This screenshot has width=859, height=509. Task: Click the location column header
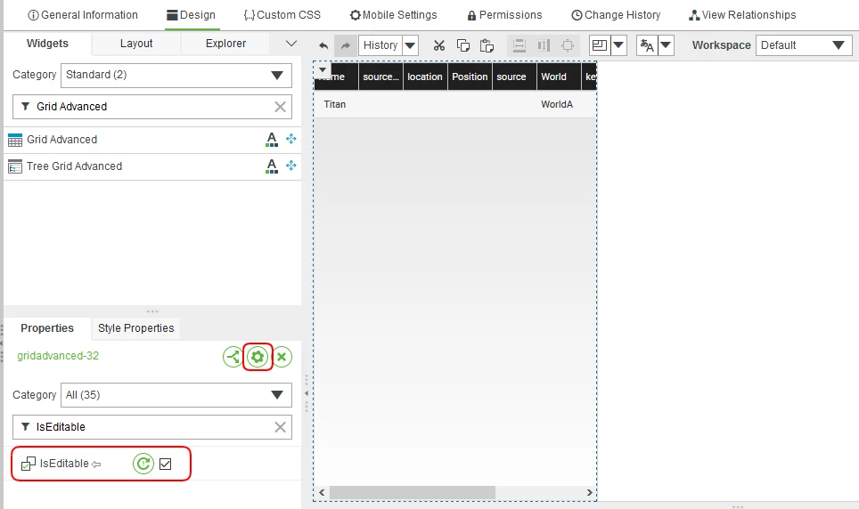[x=425, y=77]
